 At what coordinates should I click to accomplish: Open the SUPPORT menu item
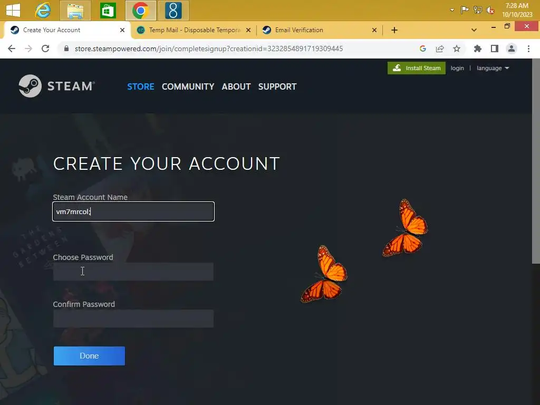(x=277, y=86)
